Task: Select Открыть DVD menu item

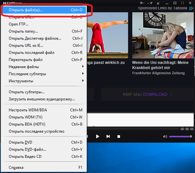Action: click(x=44, y=142)
